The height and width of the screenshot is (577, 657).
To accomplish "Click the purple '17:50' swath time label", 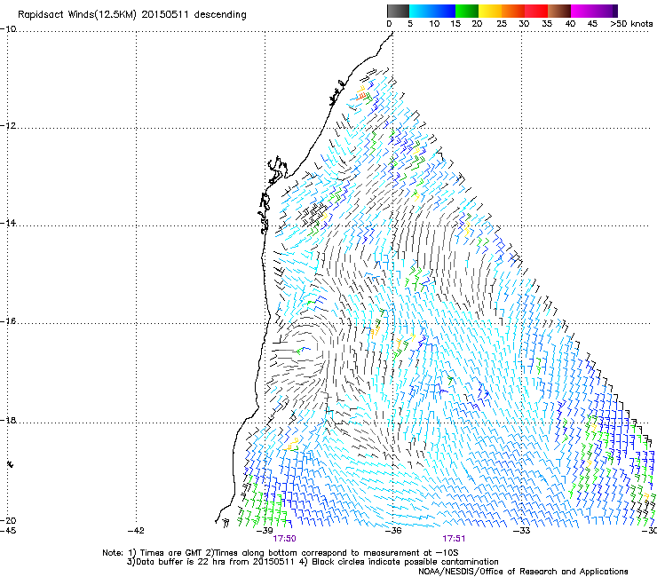I will (284, 539).
